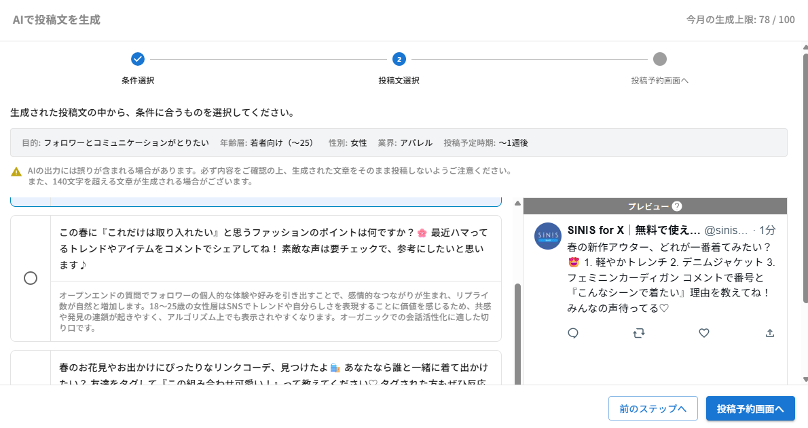Click the 投稿文選択 step label
This screenshot has width=808, height=428.
click(x=399, y=80)
